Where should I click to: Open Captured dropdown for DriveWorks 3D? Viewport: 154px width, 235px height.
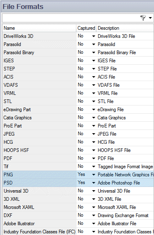[94, 36]
